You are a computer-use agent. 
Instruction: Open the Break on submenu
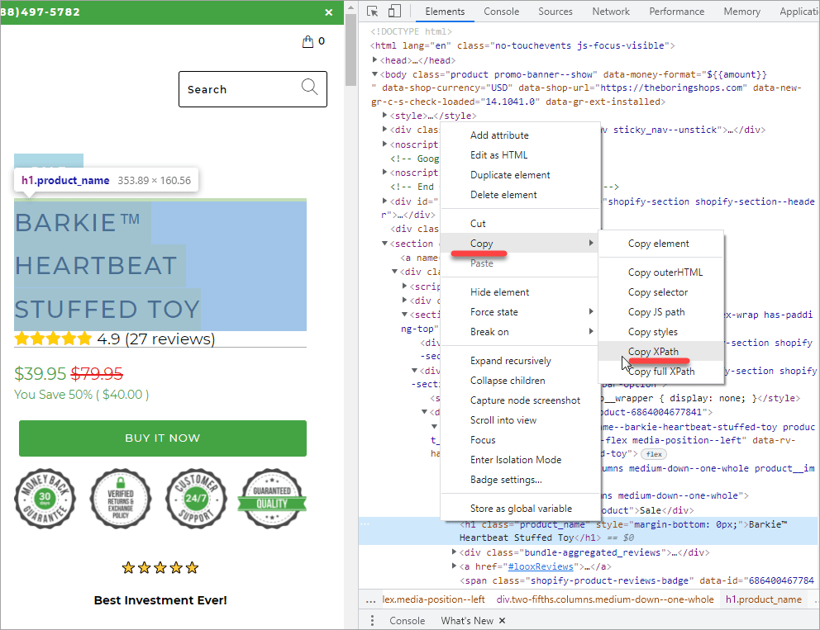520,332
